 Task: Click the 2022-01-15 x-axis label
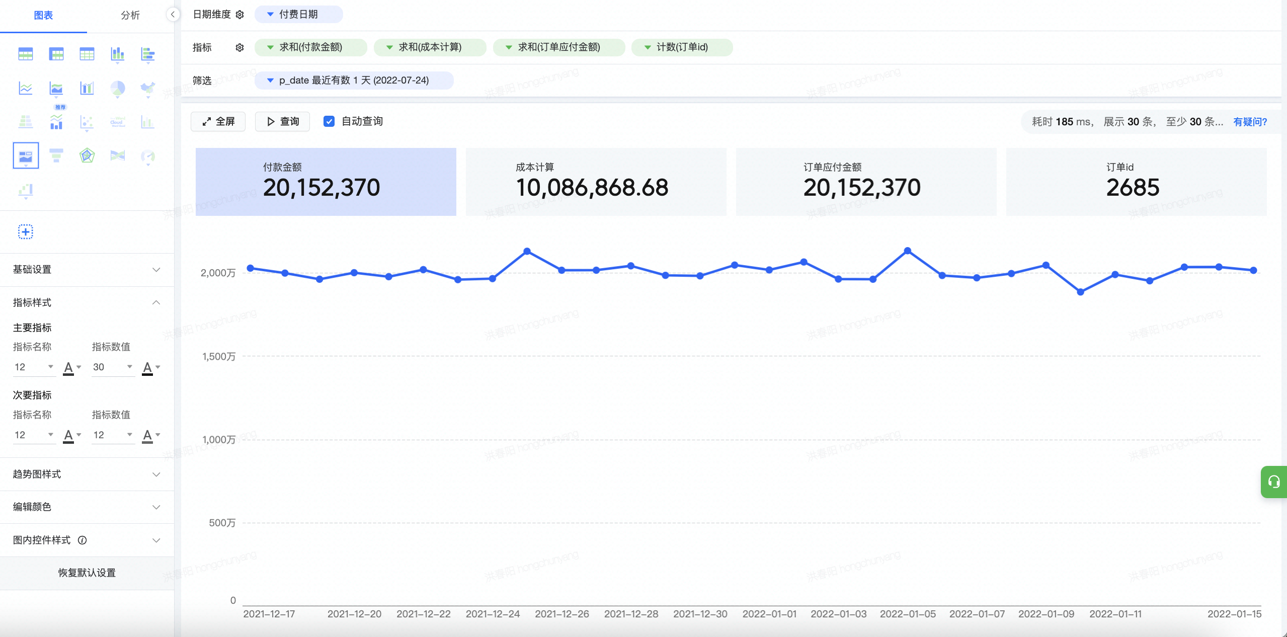[1235, 614]
